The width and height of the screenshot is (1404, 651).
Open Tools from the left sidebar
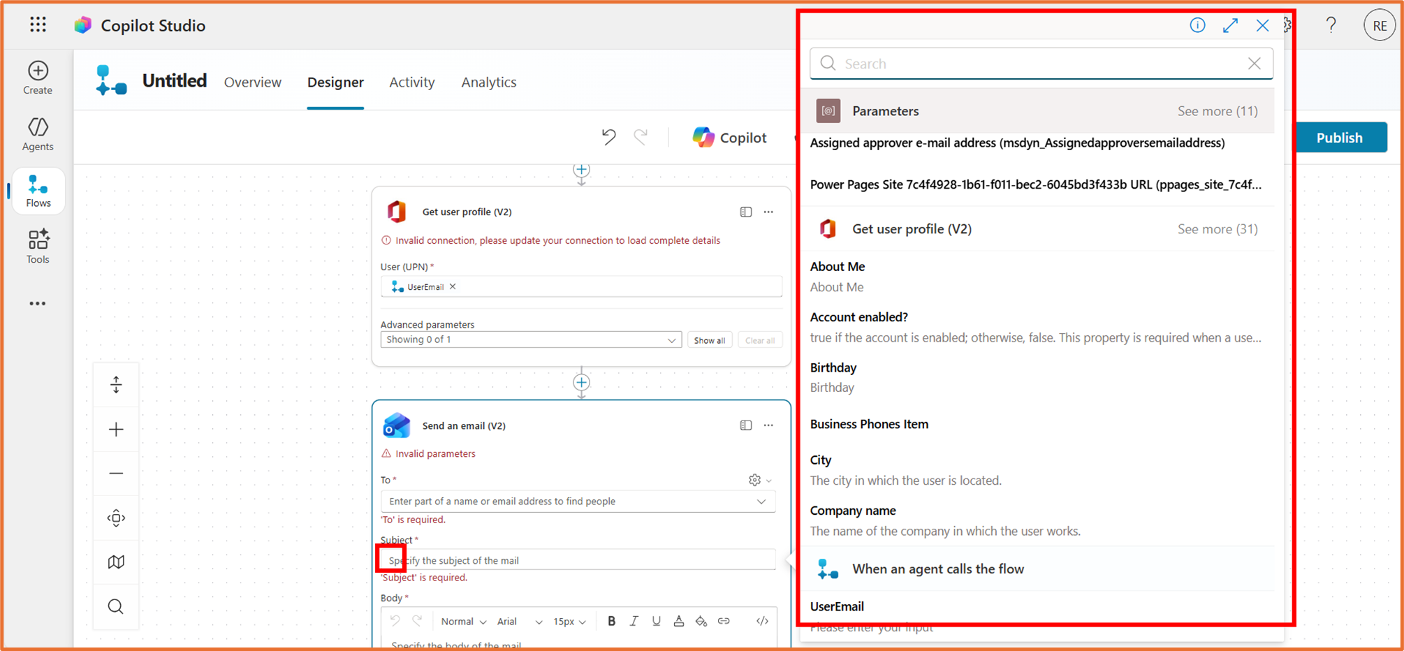(38, 247)
